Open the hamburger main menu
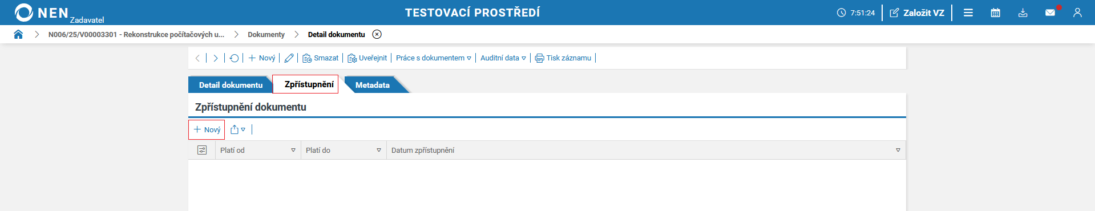The width and height of the screenshot is (1095, 211). [968, 13]
